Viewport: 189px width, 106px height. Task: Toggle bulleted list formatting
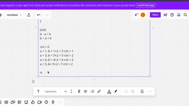click(x=92, y=92)
